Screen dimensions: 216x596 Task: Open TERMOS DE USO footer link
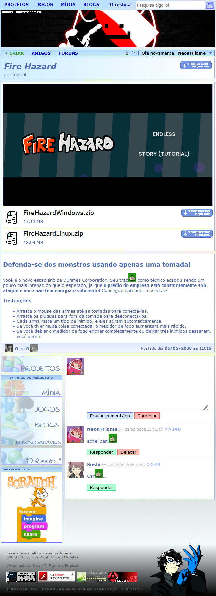point(22,589)
